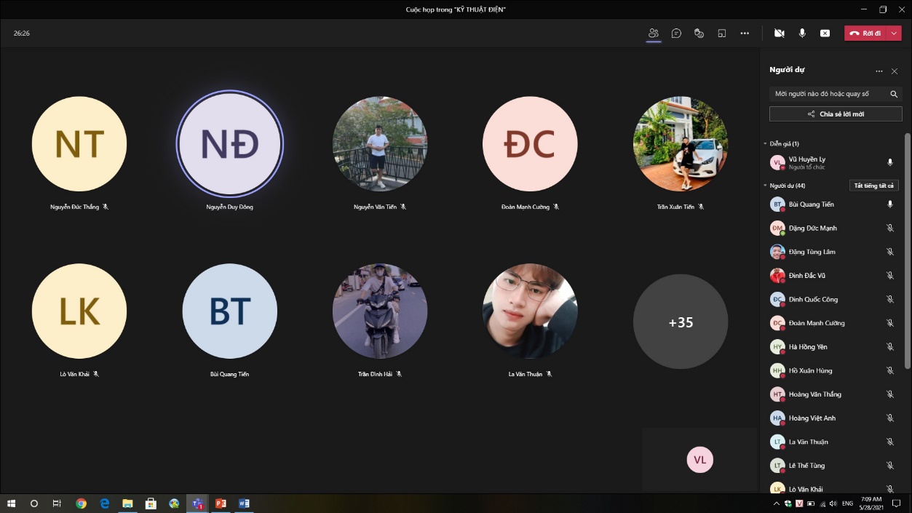Expand the Rời đi dropdown arrow
The image size is (912, 513).
(x=894, y=33)
